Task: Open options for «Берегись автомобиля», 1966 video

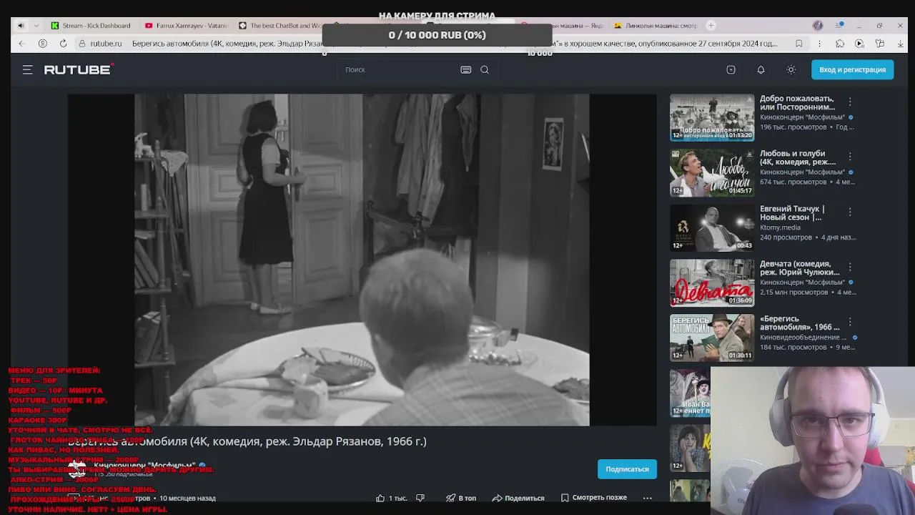Action: pos(850,322)
